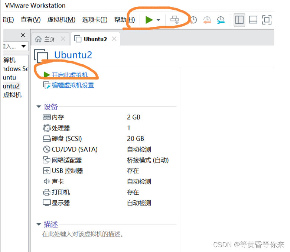Click the 声卡 speaker icon

coord(47,181)
